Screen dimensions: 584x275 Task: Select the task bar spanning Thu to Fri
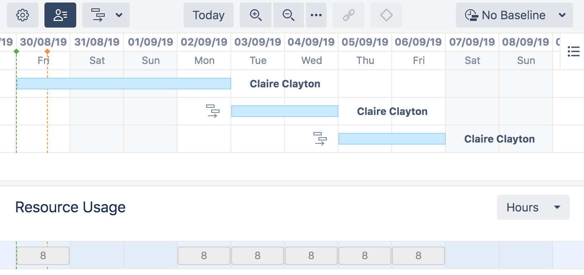392,139
